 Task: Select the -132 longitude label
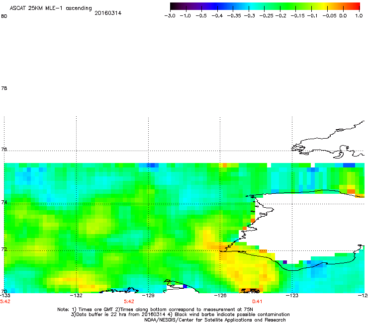click(76, 296)
